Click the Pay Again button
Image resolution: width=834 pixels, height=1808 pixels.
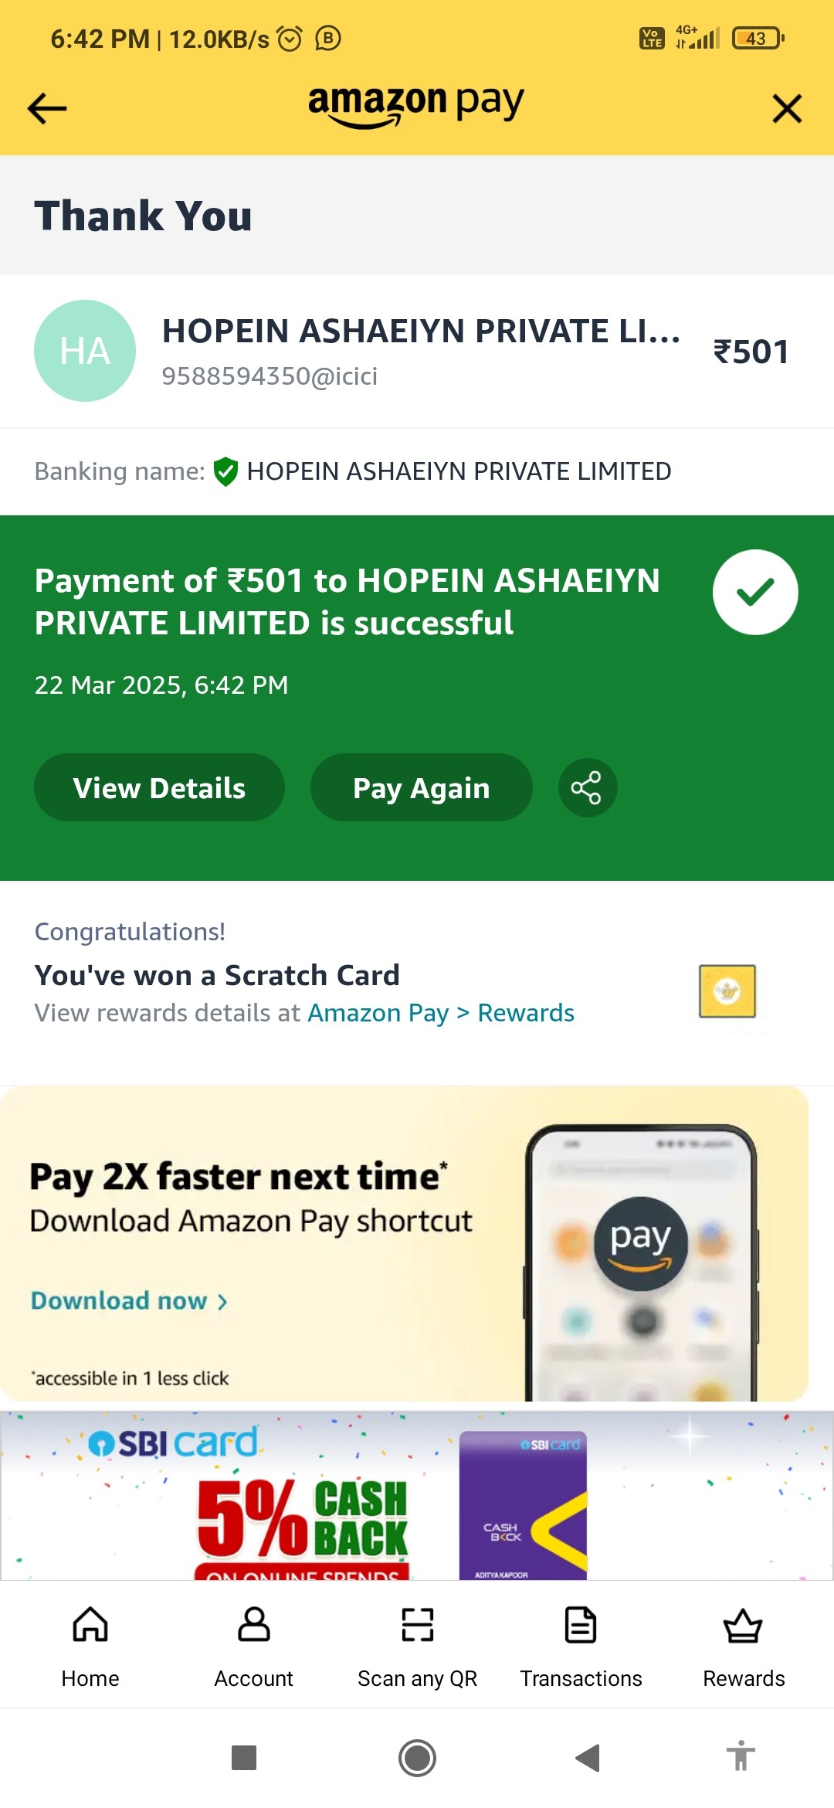pos(422,788)
